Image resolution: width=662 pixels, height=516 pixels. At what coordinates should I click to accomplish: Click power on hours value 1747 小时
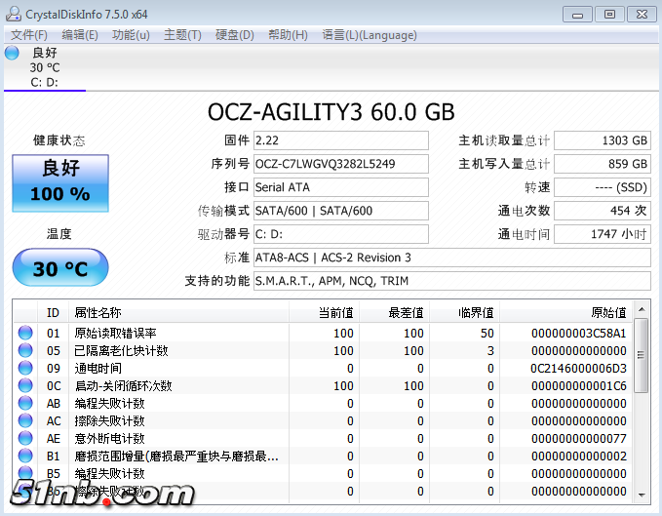pyautogui.click(x=603, y=234)
